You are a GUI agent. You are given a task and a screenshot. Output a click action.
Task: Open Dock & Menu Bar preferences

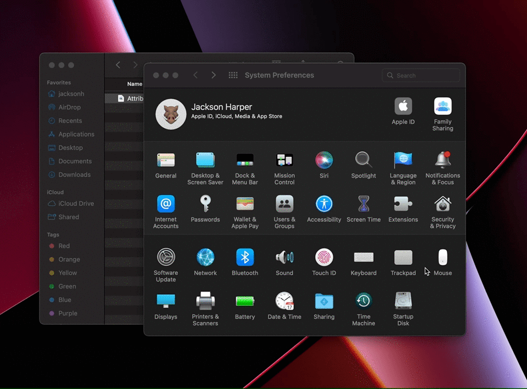point(245,168)
